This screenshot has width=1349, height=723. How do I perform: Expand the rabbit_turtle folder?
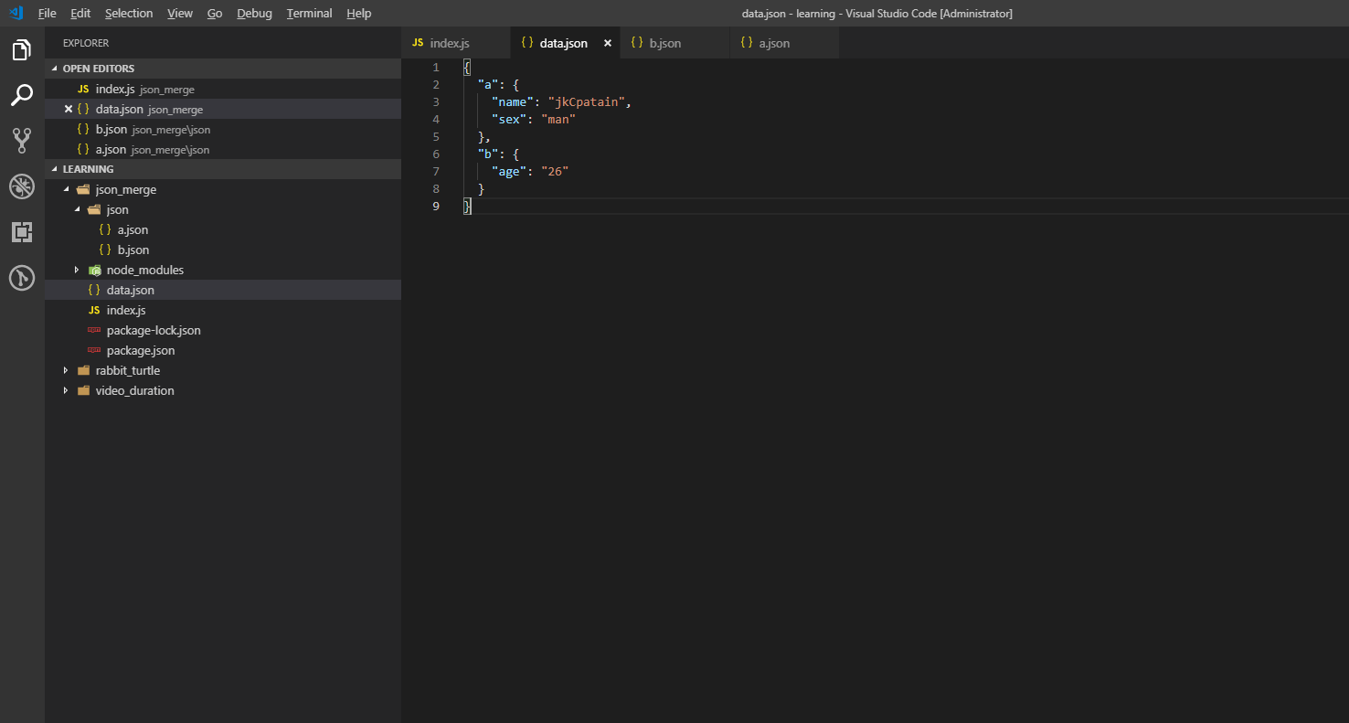tap(66, 371)
